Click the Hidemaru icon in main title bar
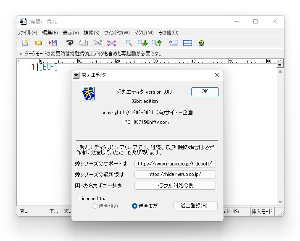 23,21
